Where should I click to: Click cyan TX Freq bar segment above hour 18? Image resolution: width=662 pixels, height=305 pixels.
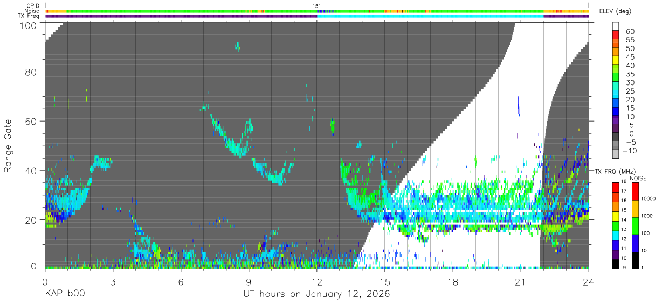click(430, 16)
